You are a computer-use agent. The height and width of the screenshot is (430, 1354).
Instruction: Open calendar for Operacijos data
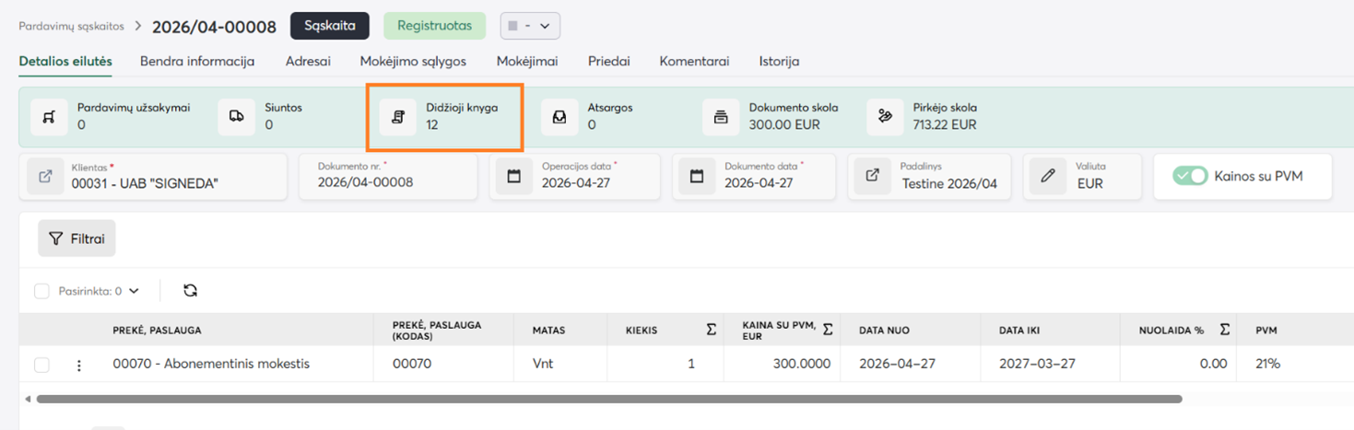(514, 176)
